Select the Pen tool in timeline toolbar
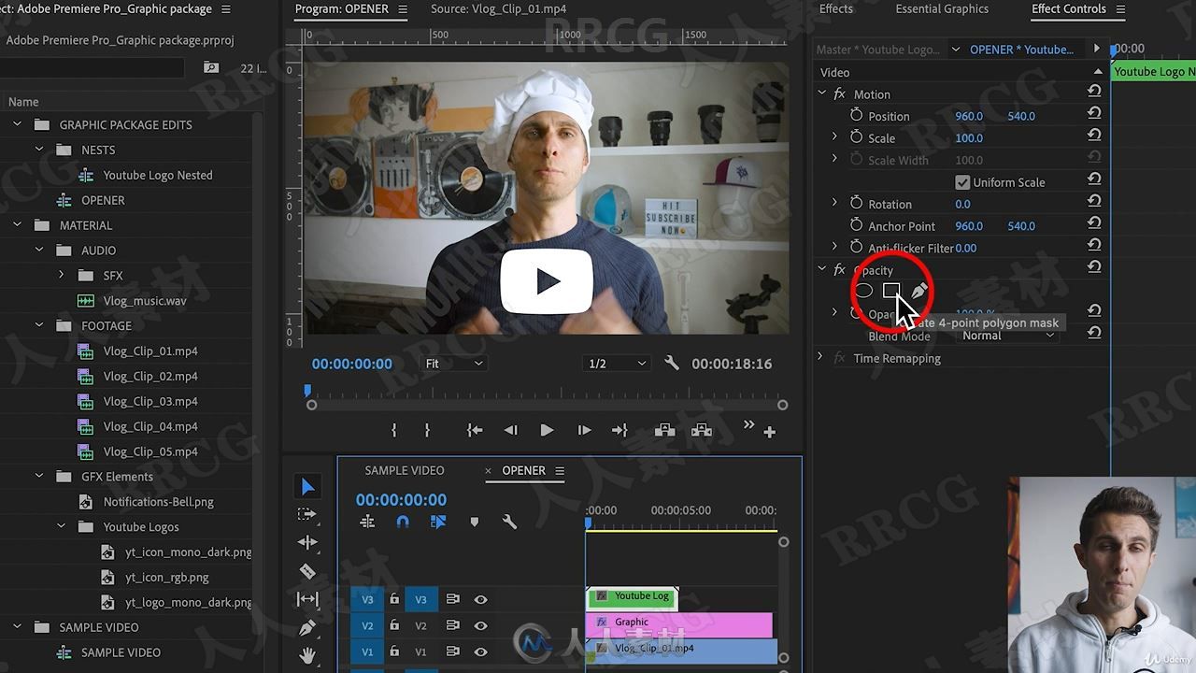Screen dimensions: 1196x673 [307, 628]
